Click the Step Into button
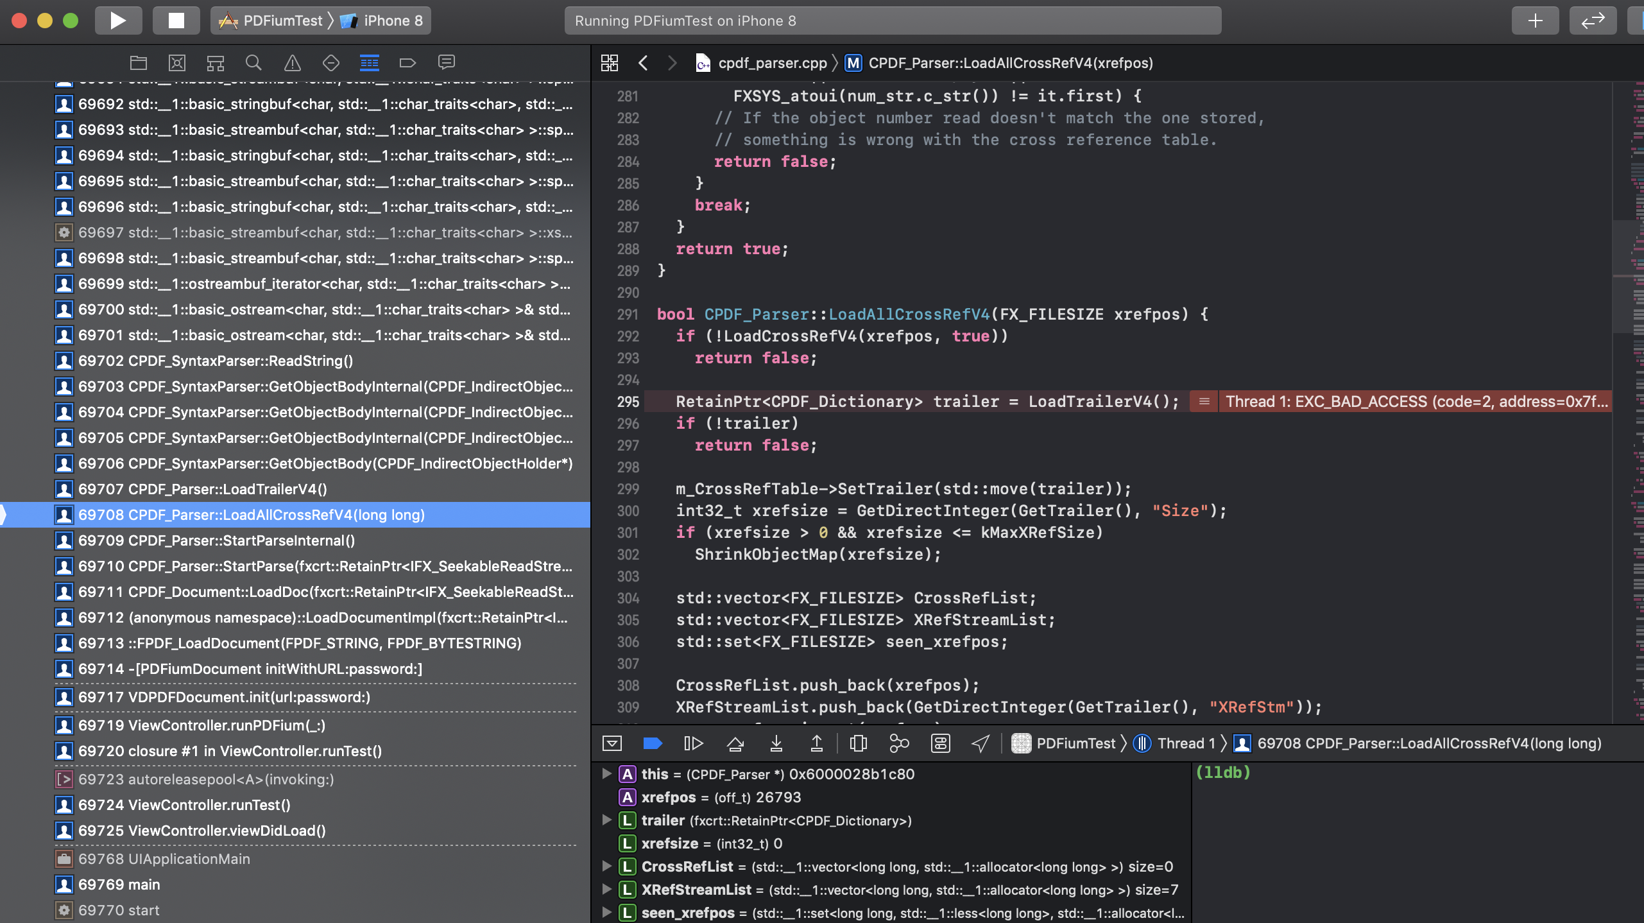Screen dimensions: 1644x923 tap(776, 743)
